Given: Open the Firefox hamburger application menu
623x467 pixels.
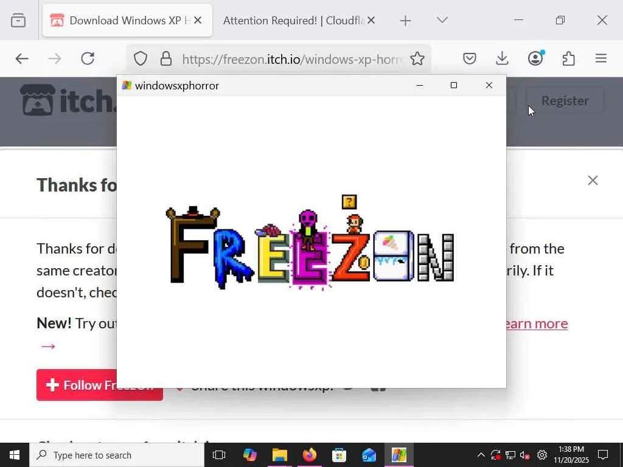Looking at the screenshot, I should [x=601, y=59].
